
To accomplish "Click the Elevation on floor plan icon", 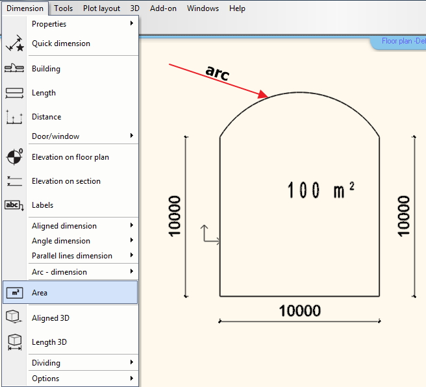I will click(x=14, y=156).
